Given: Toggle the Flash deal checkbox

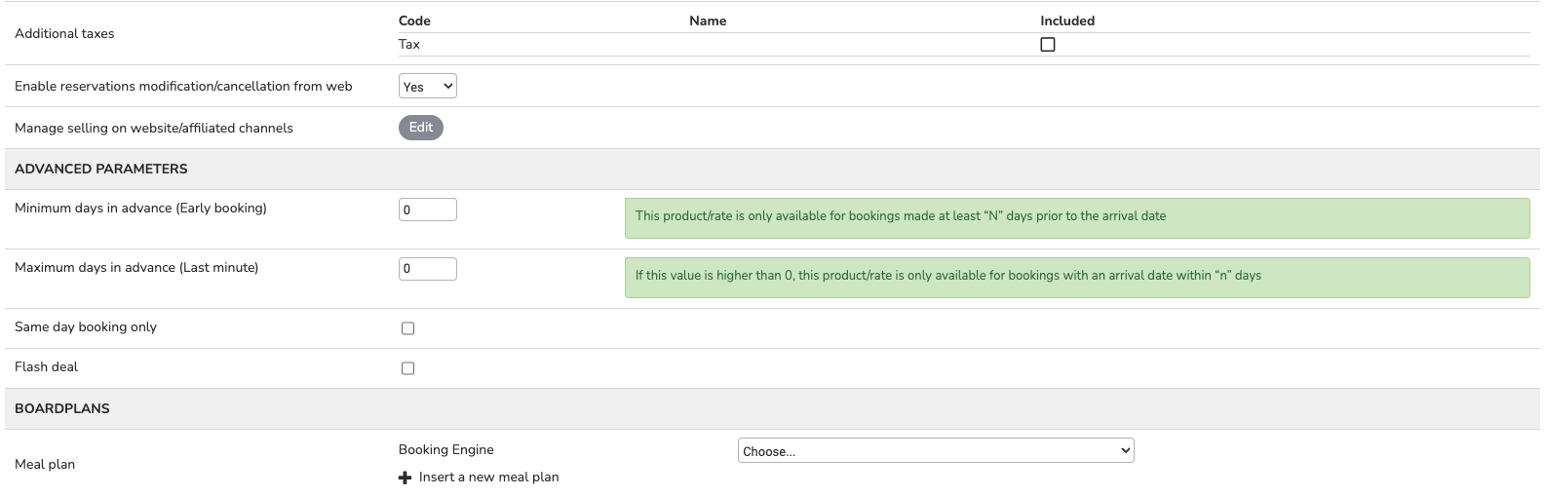Looking at the screenshot, I should pos(407,368).
